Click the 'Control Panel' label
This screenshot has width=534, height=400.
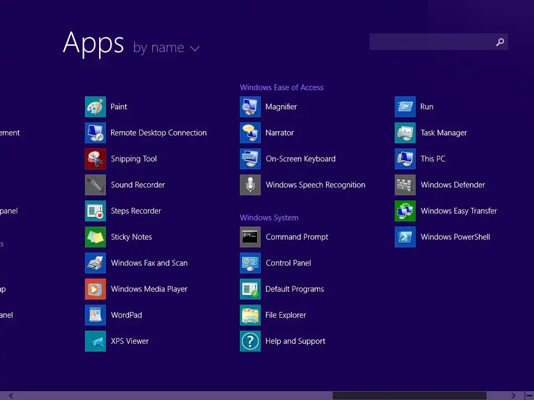pos(288,263)
